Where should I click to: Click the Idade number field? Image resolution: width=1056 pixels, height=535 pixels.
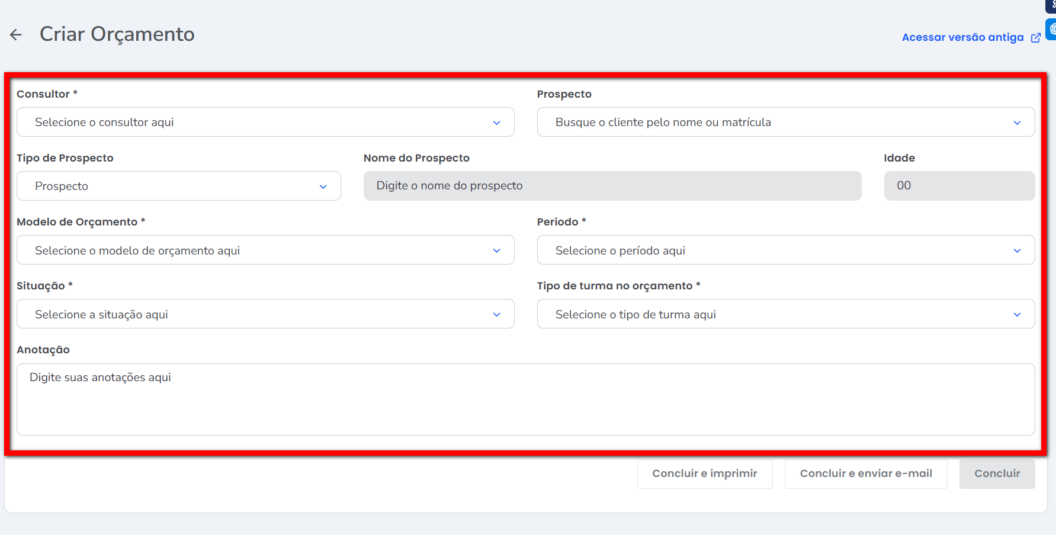959,186
